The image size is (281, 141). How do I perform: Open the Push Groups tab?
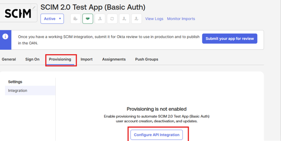tap(147, 59)
